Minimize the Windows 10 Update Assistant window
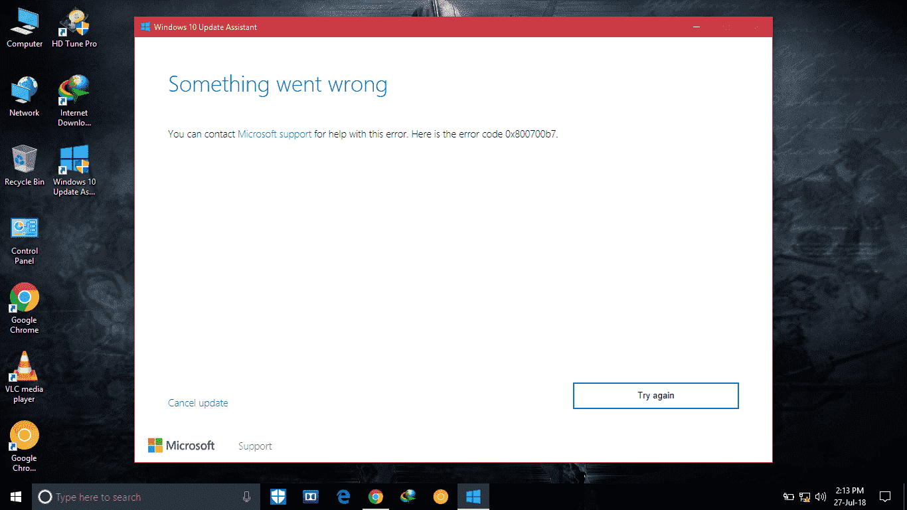 click(697, 27)
